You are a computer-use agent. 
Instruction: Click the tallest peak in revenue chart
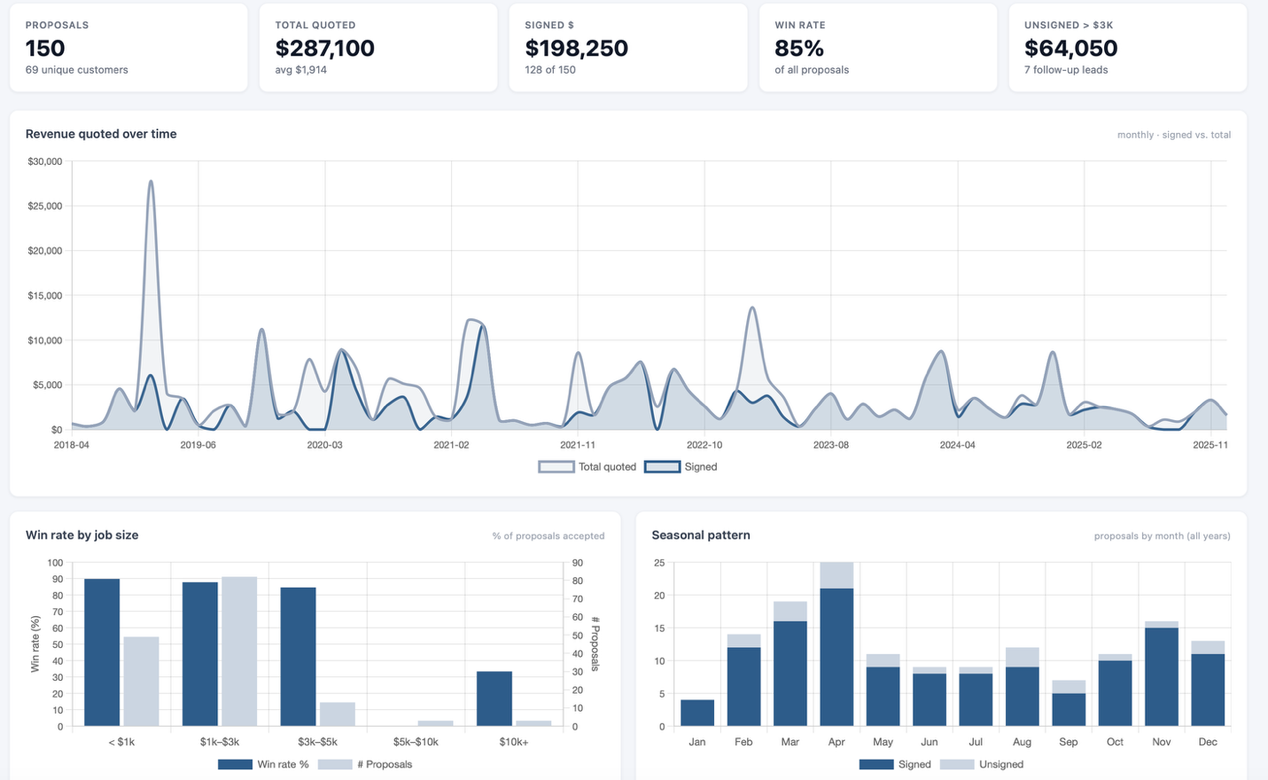(151, 182)
